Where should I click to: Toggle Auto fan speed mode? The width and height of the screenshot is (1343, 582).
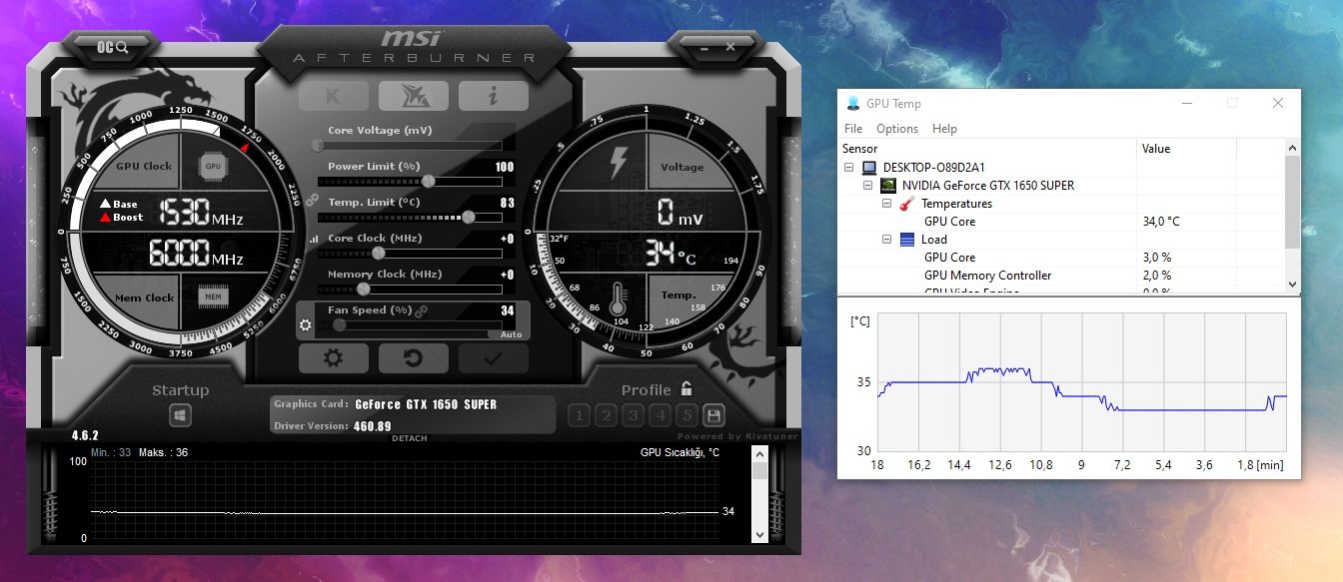coord(511,334)
